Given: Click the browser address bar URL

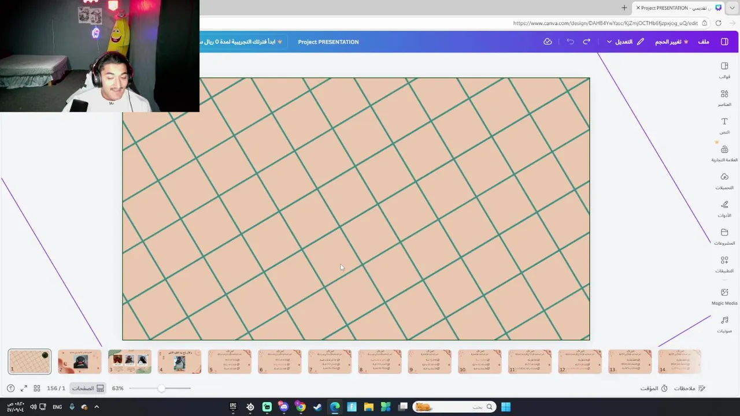Looking at the screenshot, I should click(605, 23).
